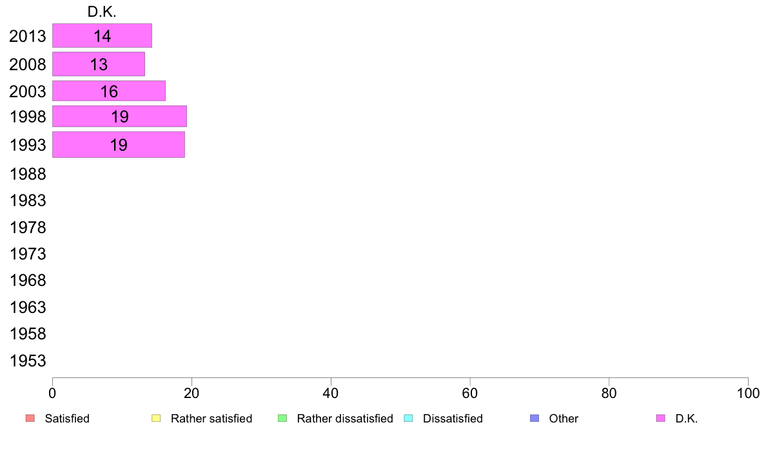Click the 100 tick on x-axis
Image resolution: width=766 pixels, height=474 pixels.
(748, 392)
